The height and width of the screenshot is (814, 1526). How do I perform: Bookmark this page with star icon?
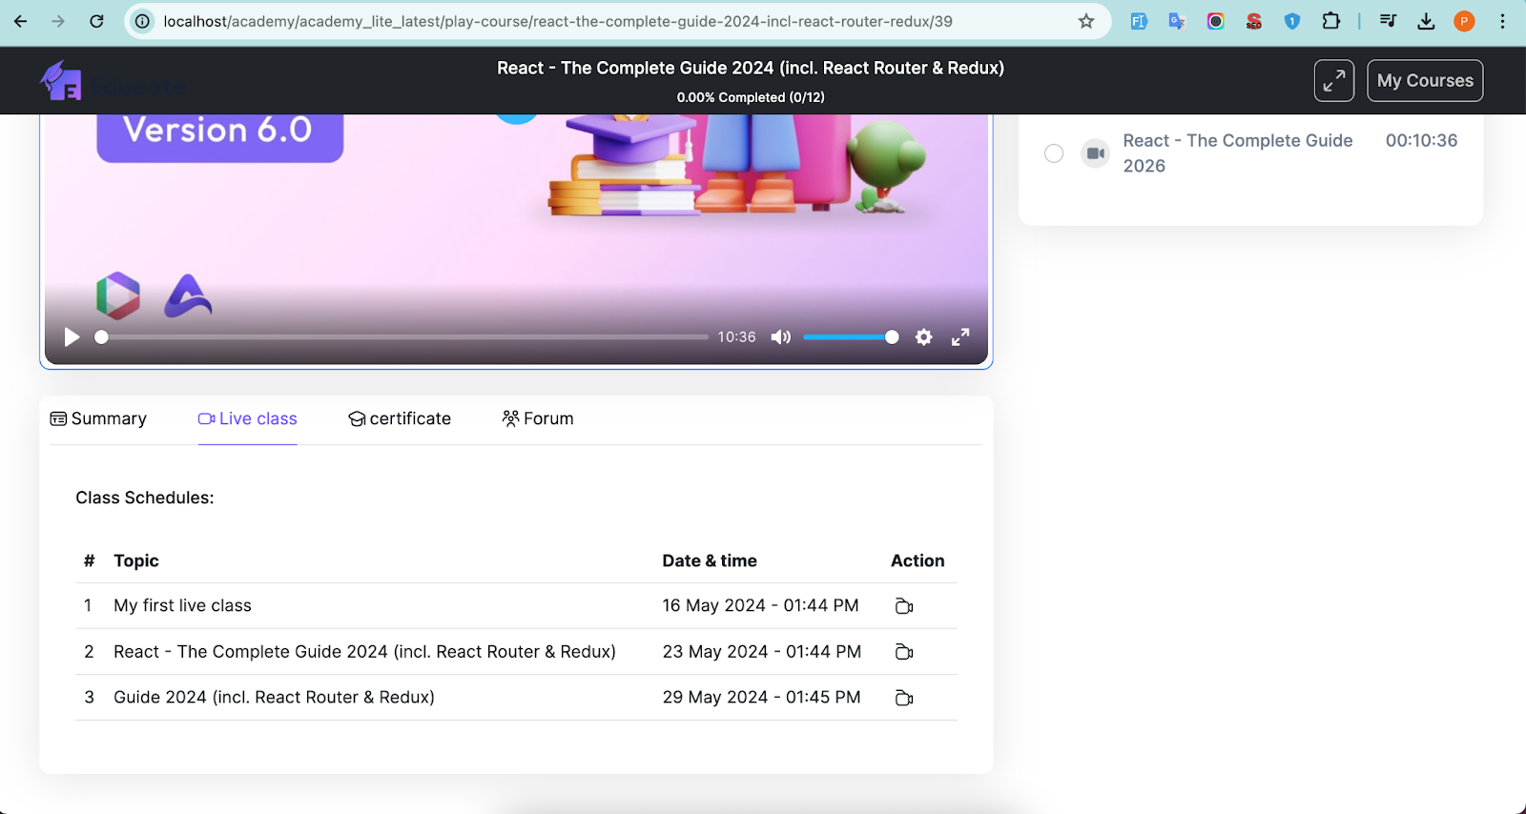1086,21
